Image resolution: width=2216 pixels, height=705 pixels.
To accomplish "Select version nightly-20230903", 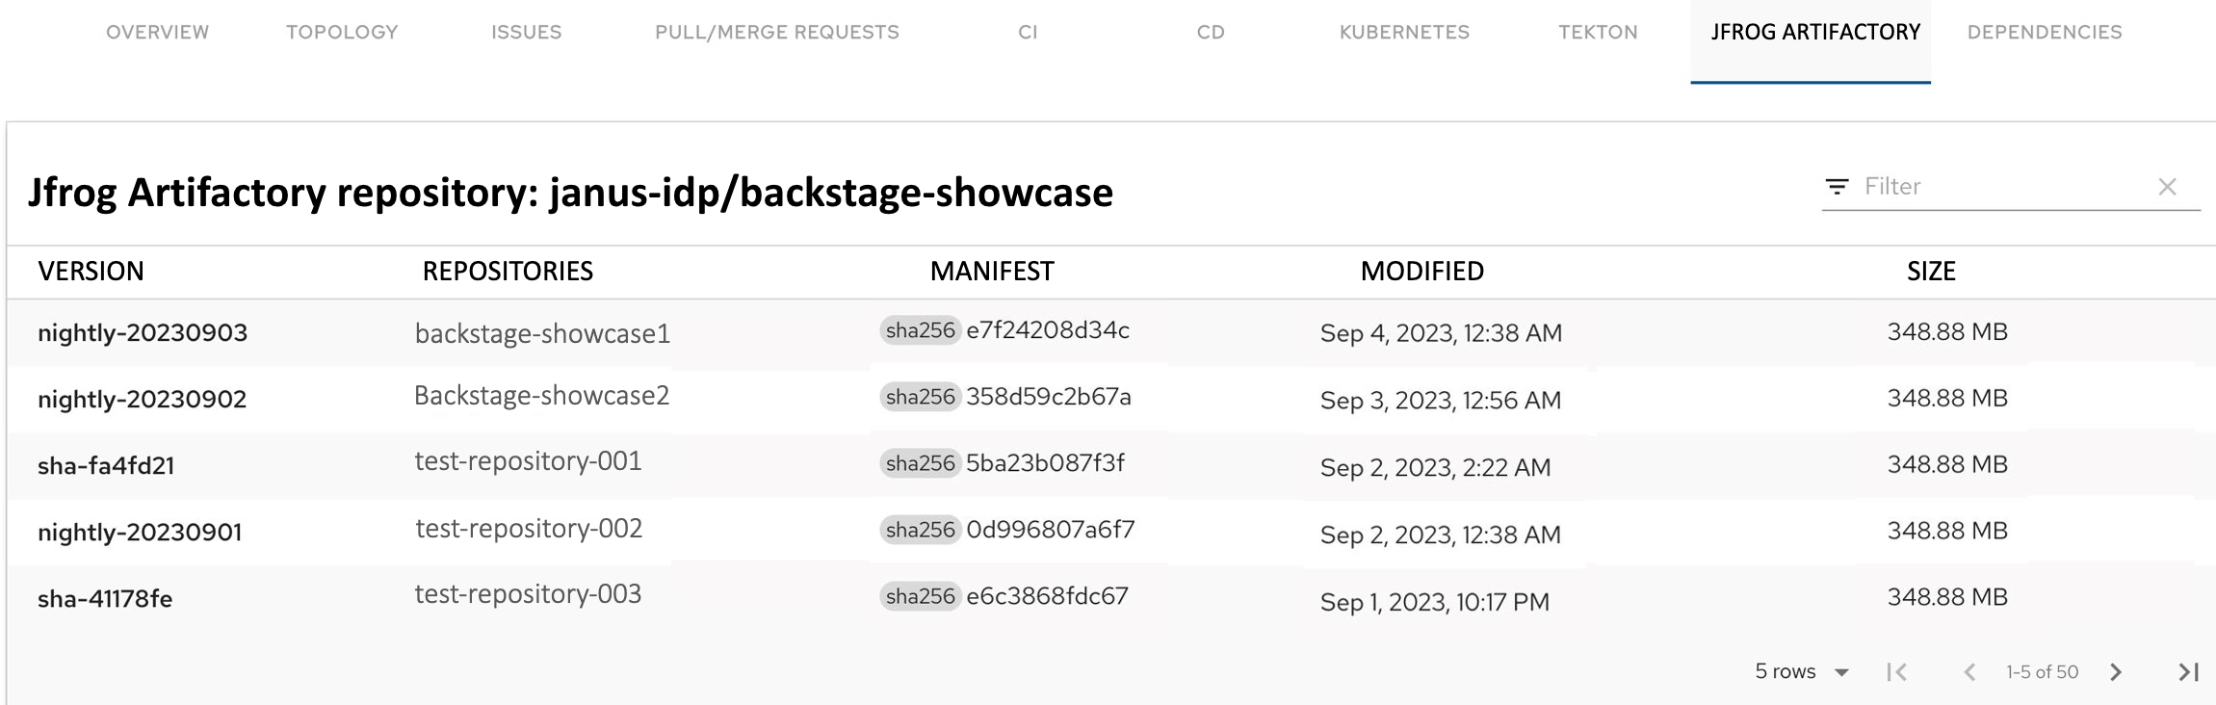I will (143, 333).
